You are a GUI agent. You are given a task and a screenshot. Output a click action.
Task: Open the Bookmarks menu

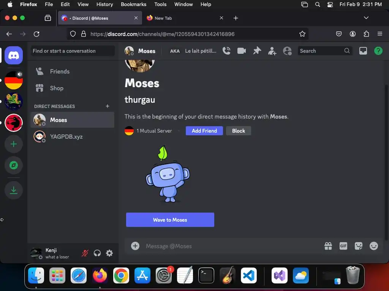133,5
